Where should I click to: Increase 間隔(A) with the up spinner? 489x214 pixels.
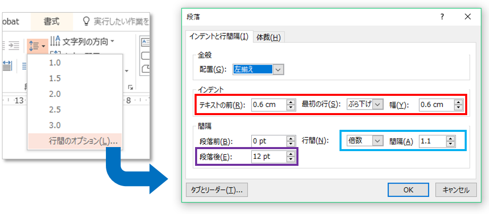click(450, 138)
